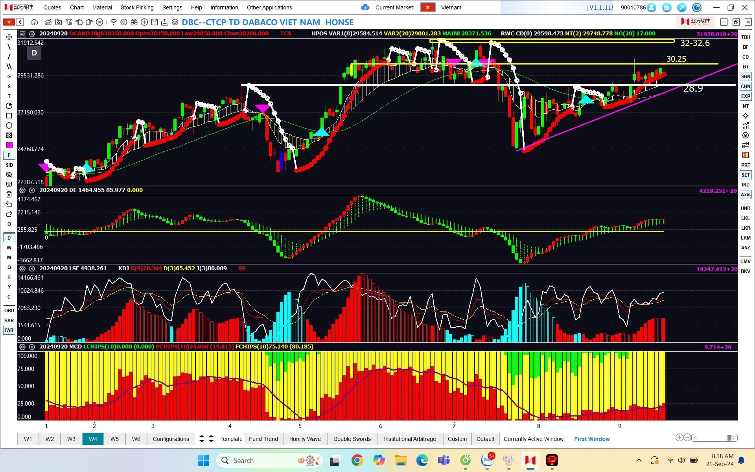Image resolution: width=755 pixels, height=472 pixels.
Task: Open the filter funnel icon
Action: (69, 22)
